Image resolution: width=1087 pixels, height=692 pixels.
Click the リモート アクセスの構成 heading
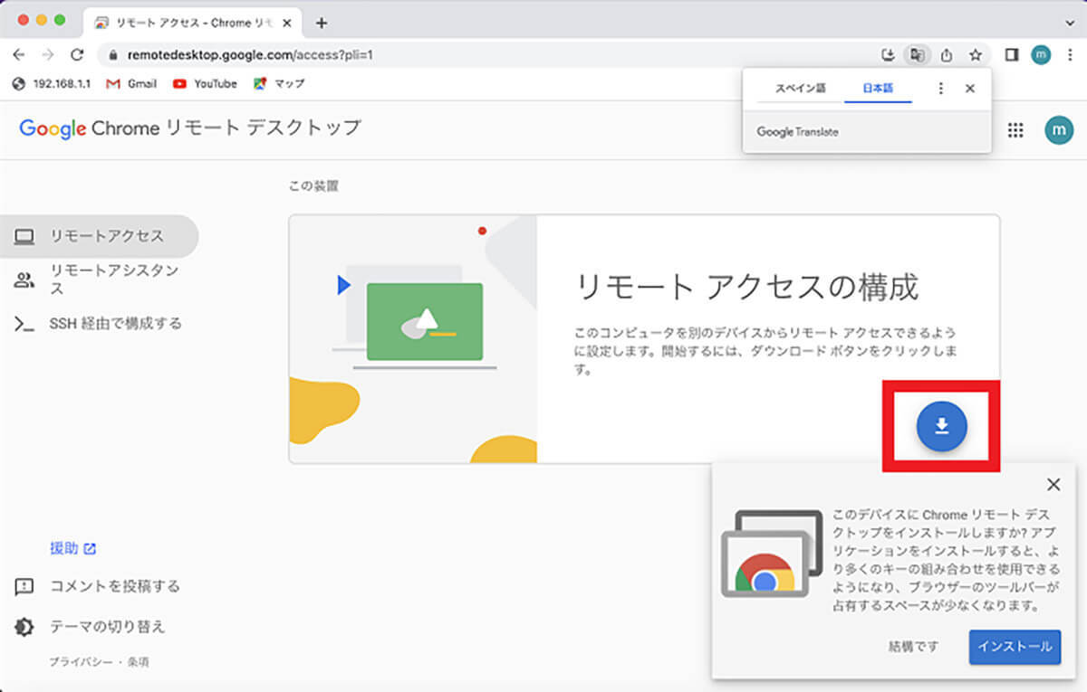point(747,288)
